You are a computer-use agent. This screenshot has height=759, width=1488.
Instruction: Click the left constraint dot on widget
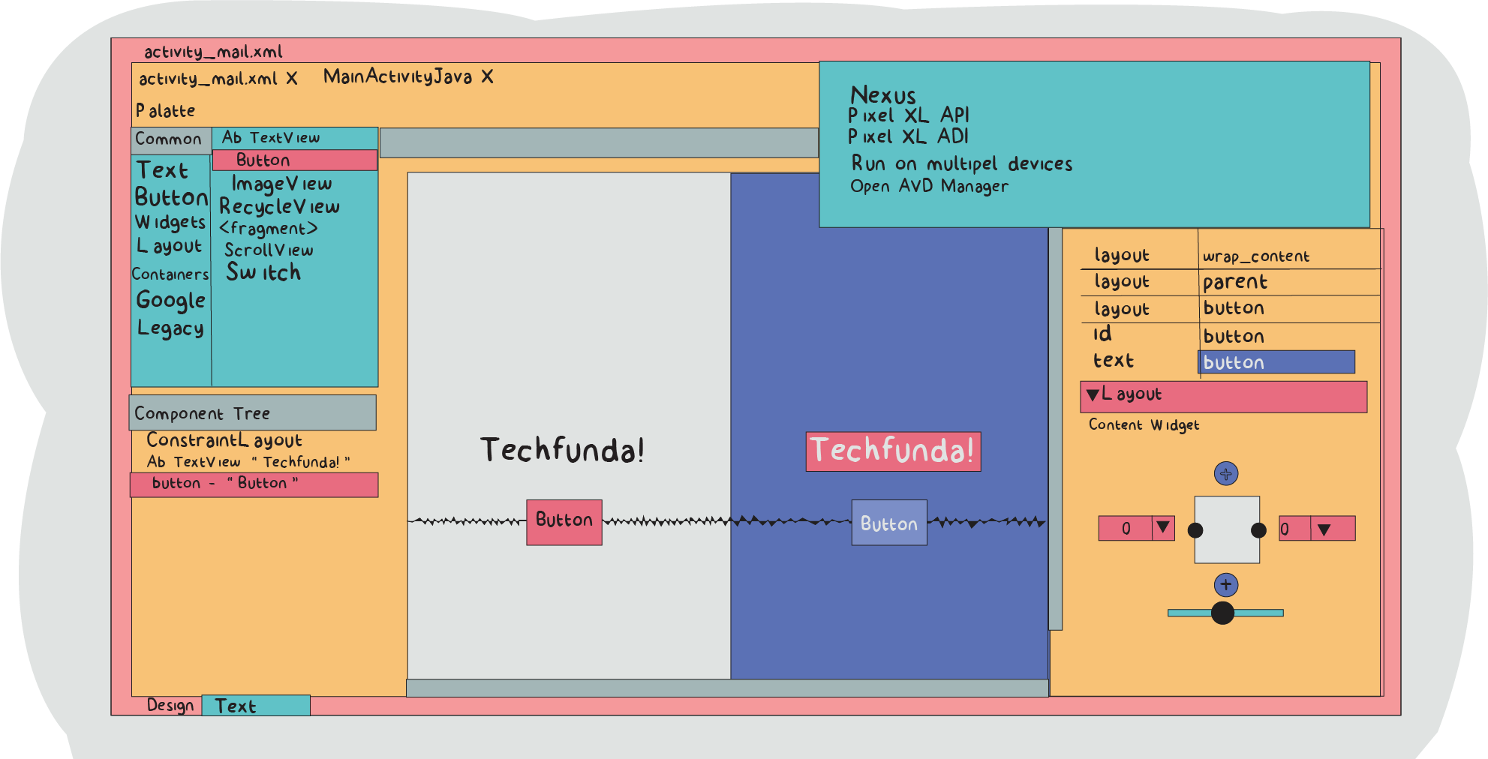[x=1195, y=531]
